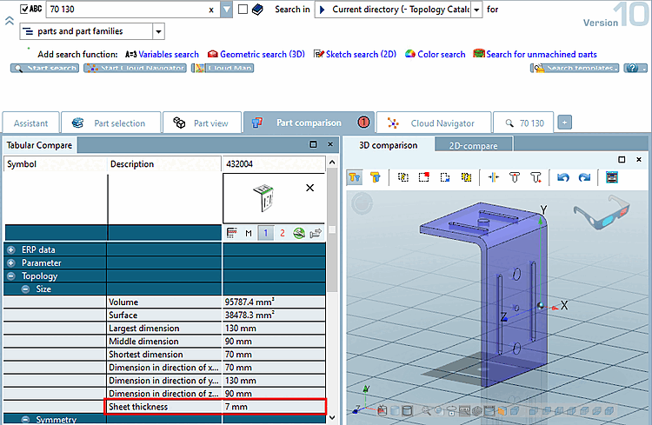This screenshot has height=425, width=652.
Task: Click the blue book icon beside search field
Action: click(257, 10)
